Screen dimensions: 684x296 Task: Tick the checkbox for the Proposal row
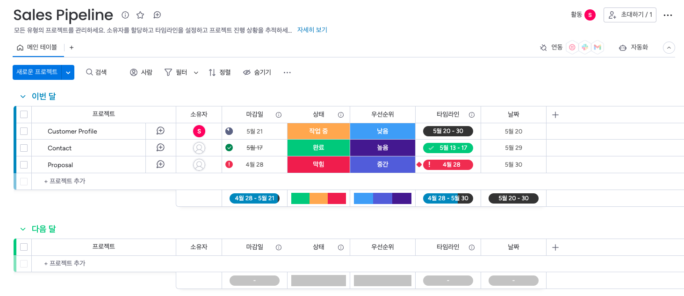(x=24, y=165)
